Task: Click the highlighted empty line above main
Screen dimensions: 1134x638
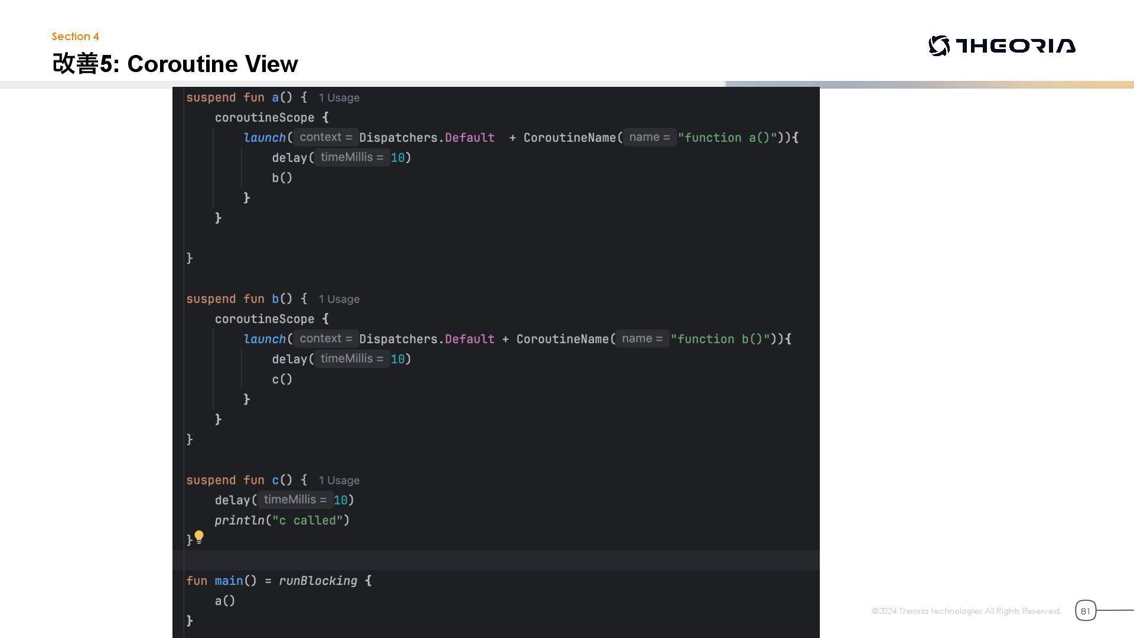Action: click(496, 559)
